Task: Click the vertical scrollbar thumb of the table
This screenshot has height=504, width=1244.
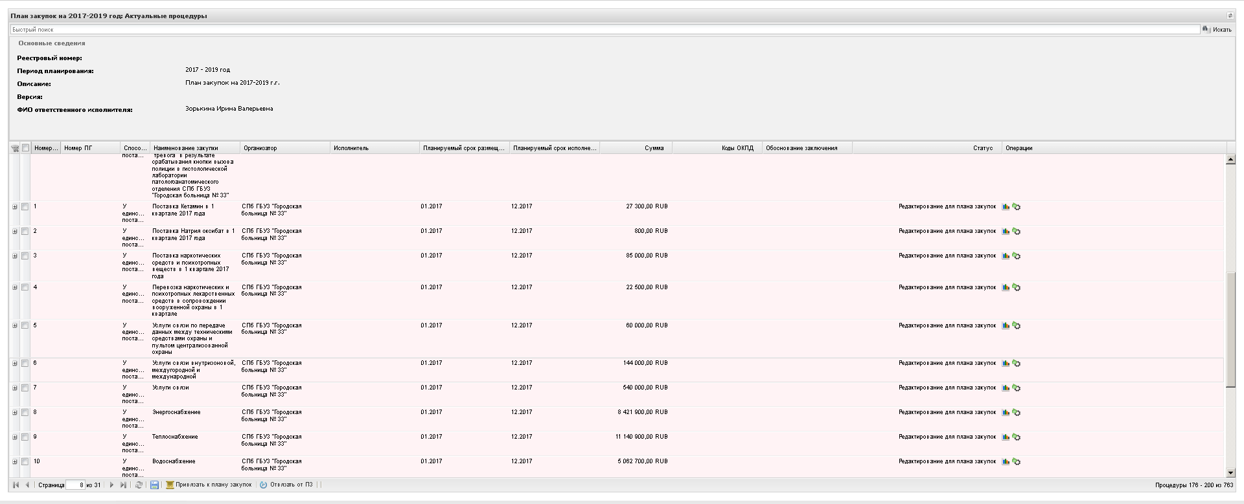Action: tap(1230, 330)
